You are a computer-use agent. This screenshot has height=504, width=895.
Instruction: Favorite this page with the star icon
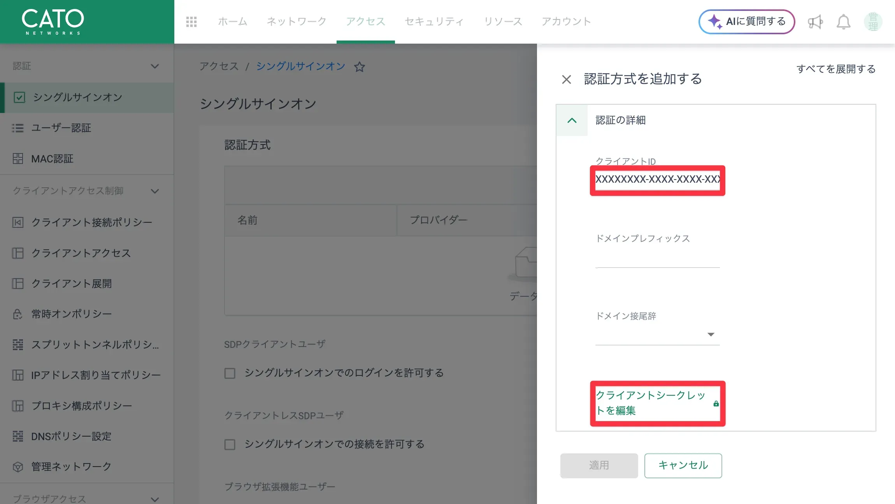pyautogui.click(x=359, y=67)
